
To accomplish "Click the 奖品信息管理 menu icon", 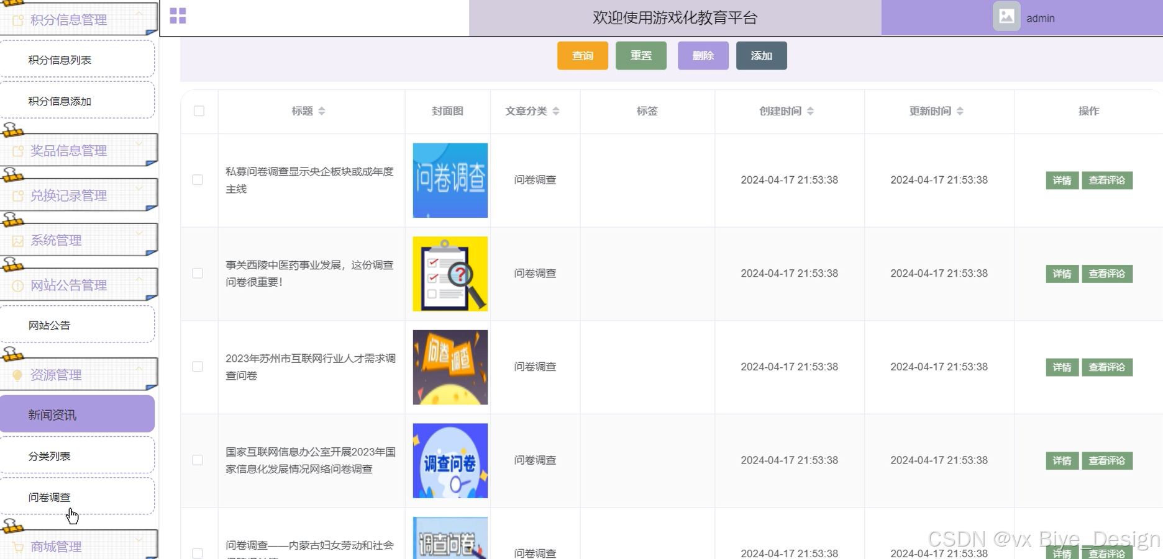I will [18, 151].
